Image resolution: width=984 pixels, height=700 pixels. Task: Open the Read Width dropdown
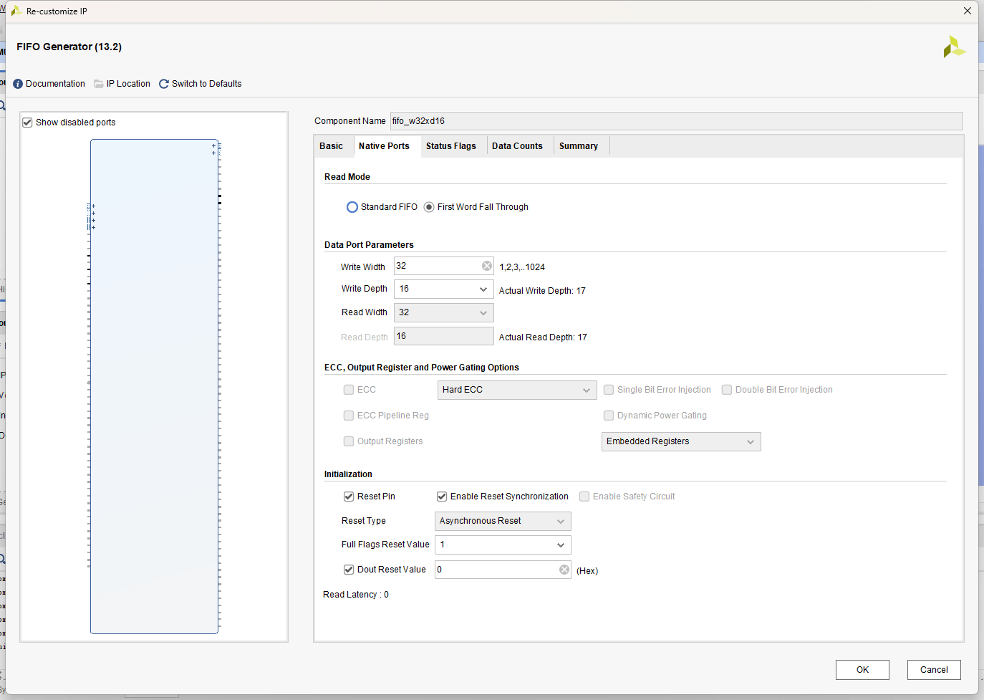(x=443, y=312)
